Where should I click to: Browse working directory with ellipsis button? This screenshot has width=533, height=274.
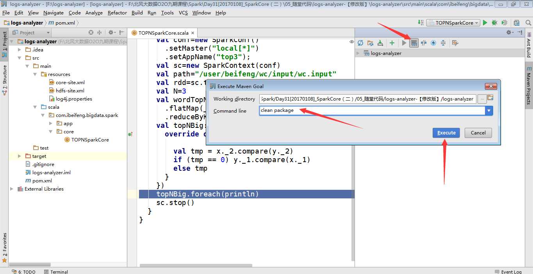point(482,99)
